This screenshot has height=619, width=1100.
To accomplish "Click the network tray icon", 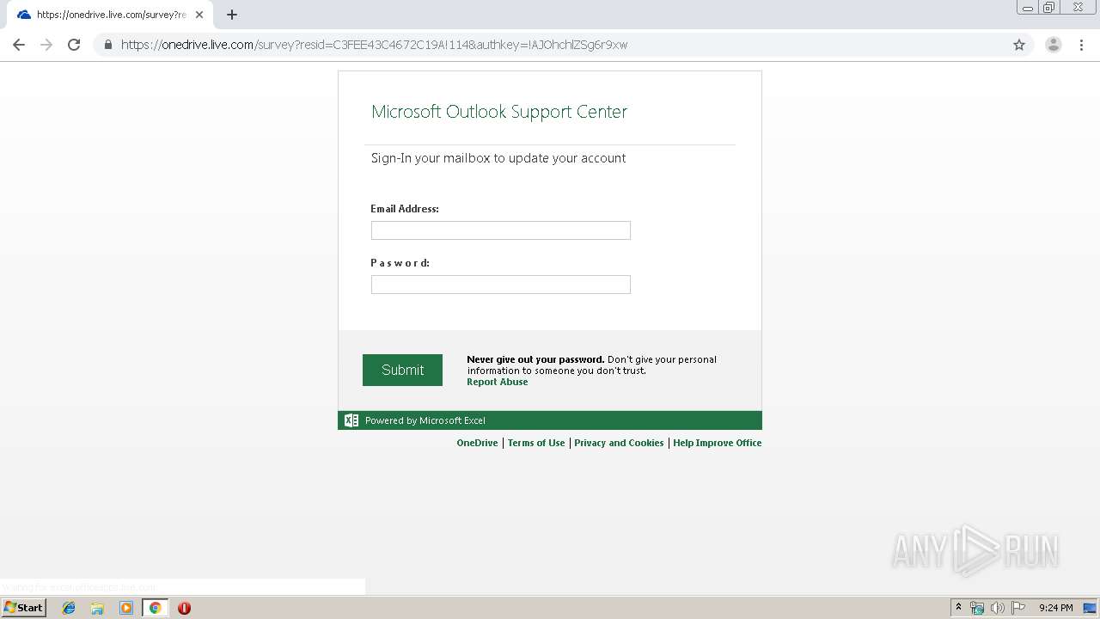I will [x=977, y=608].
